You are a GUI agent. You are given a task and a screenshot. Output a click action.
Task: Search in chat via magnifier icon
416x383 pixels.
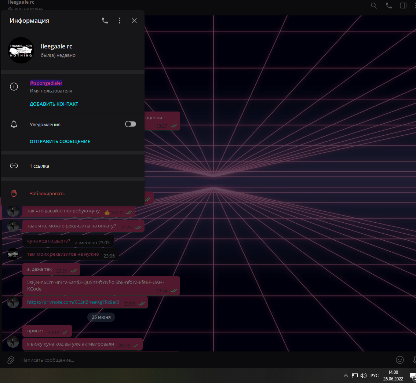[373, 6]
